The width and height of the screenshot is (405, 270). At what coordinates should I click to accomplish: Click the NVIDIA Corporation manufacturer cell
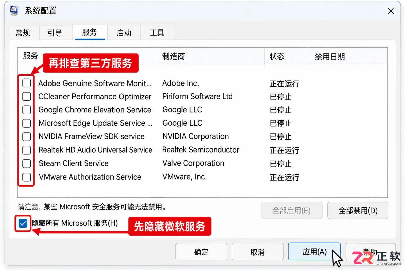(x=196, y=136)
